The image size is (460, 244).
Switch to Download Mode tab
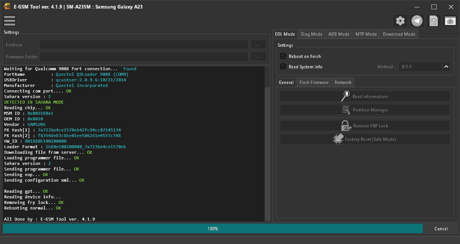tap(399, 34)
